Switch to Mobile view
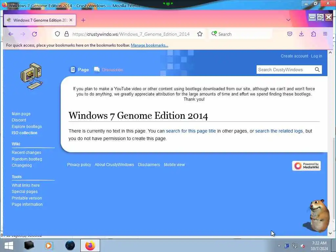This screenshot has width=336, height=252. coord(174,165)
